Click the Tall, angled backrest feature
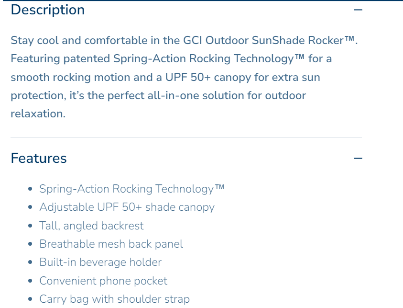 coord(91,226)
